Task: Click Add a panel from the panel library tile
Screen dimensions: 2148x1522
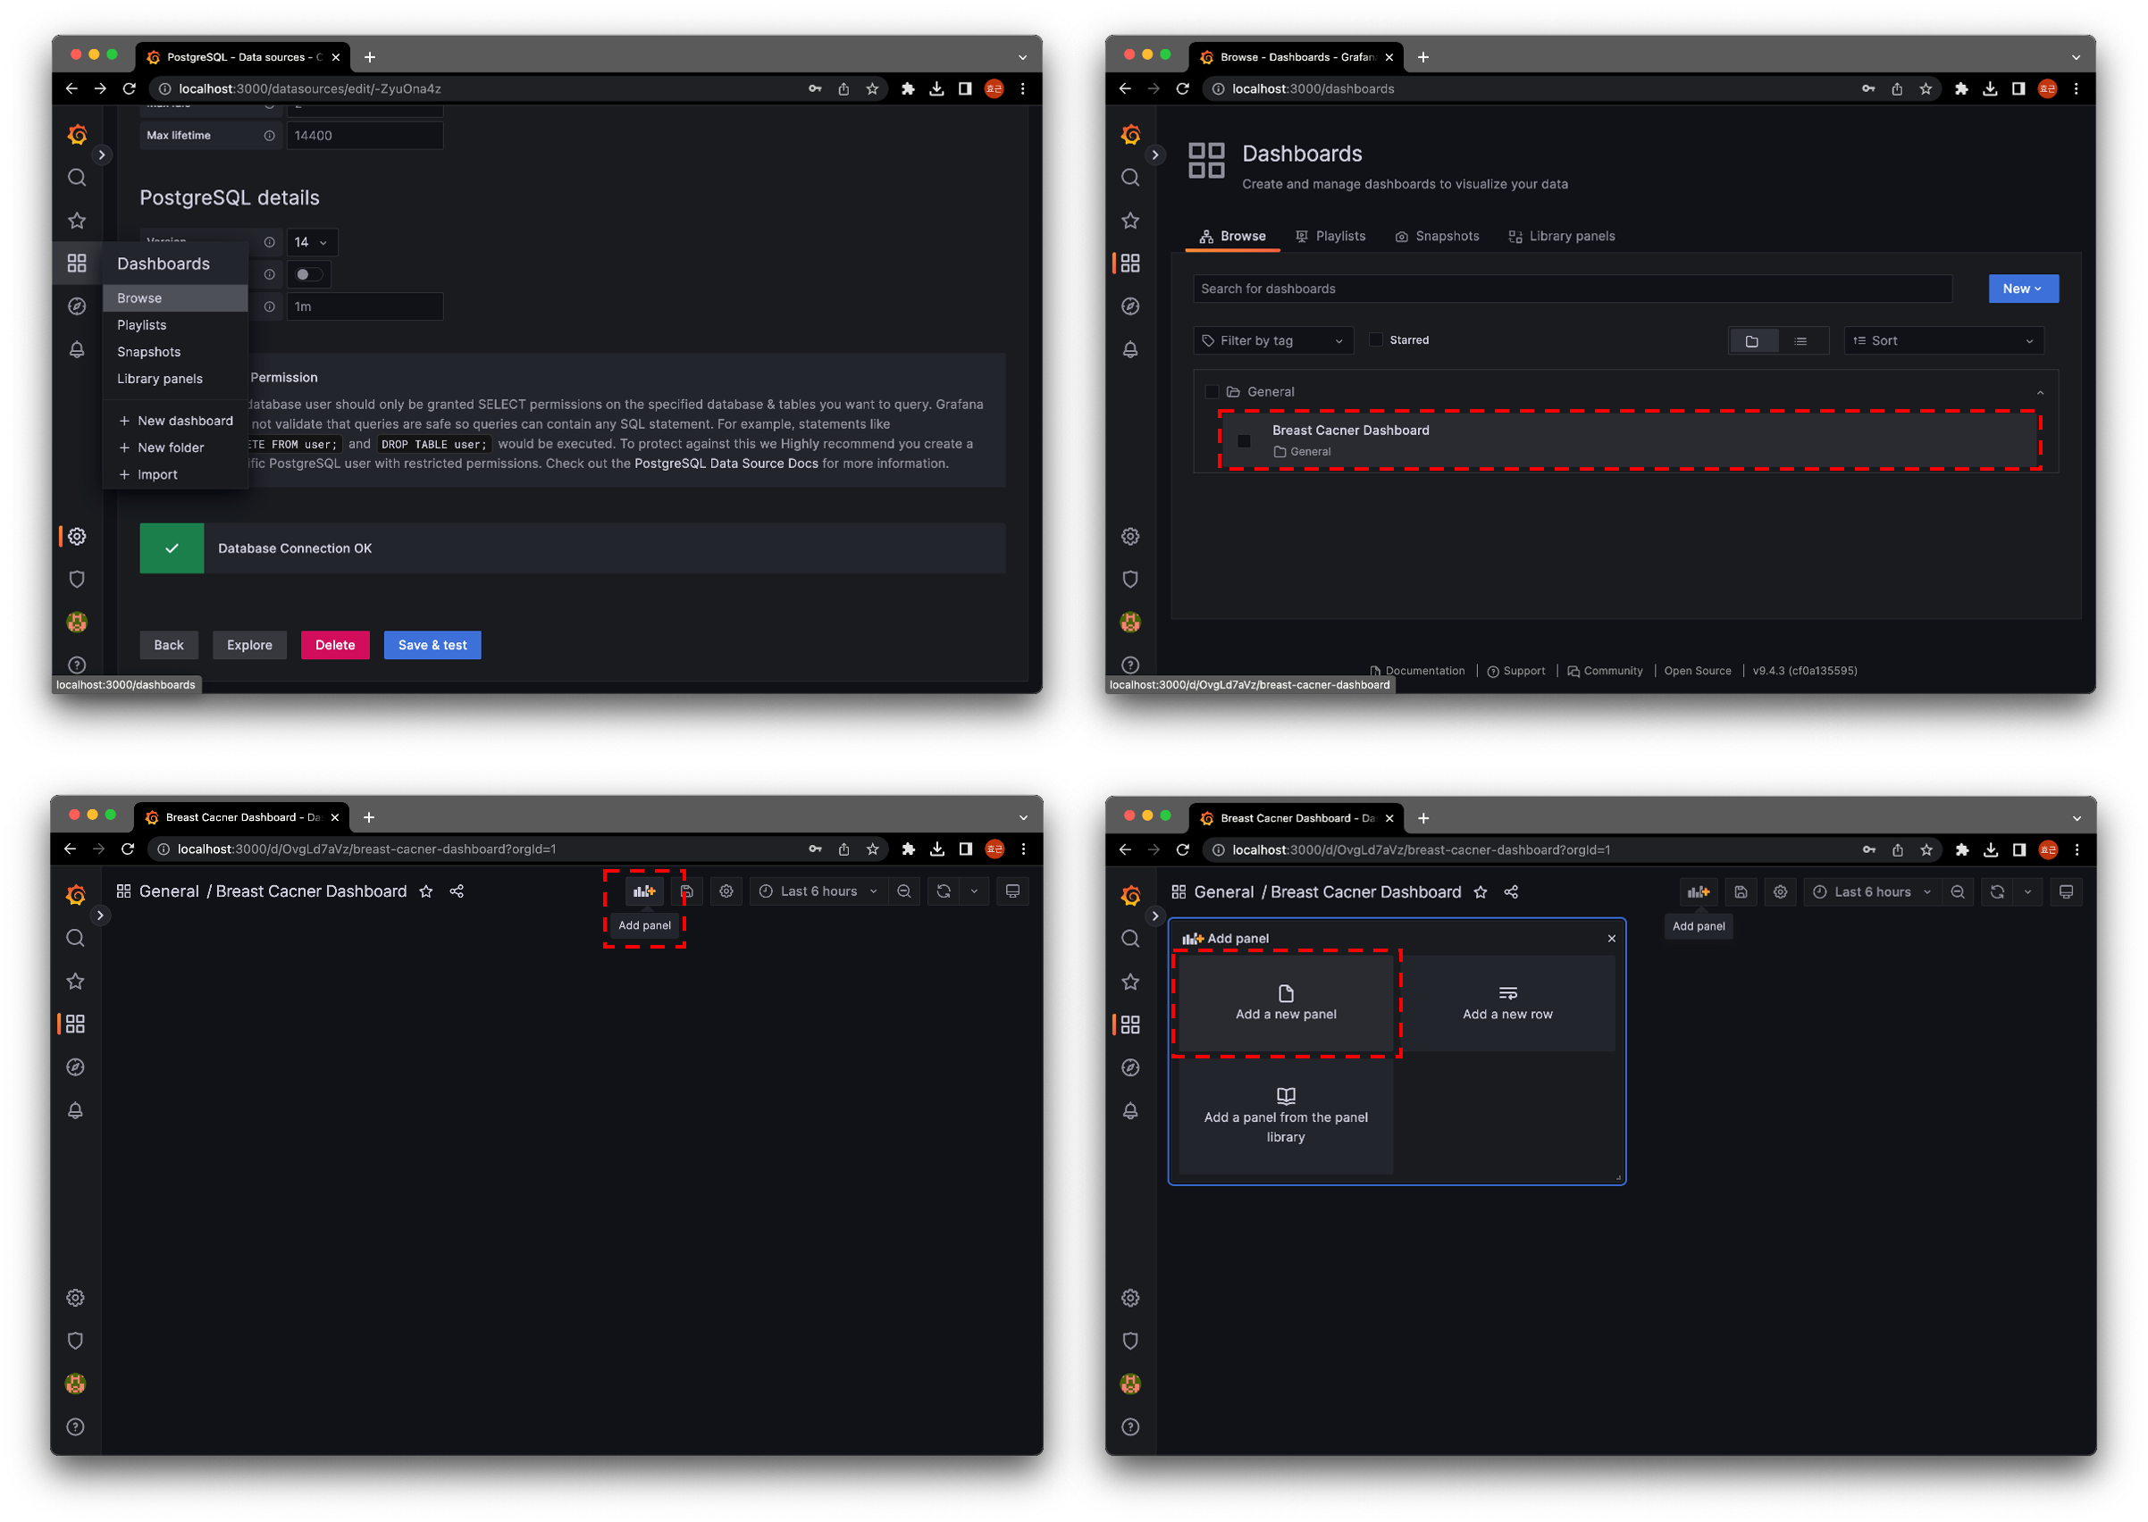Action: coord(1287,1117)
